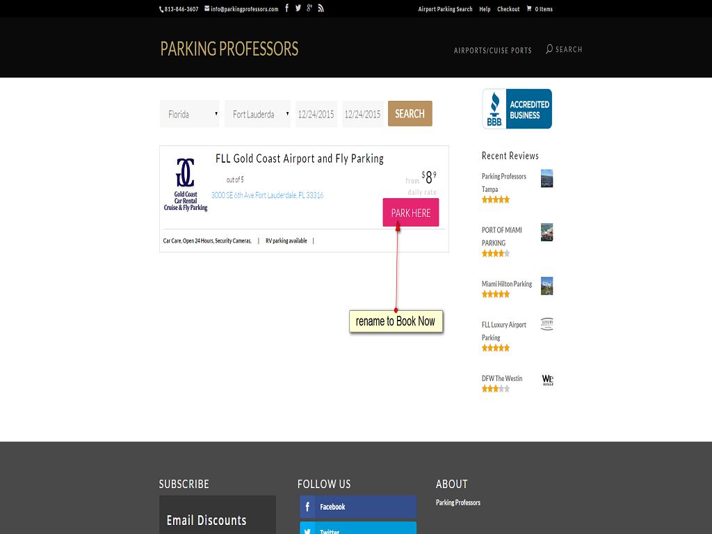Open the Google Plus icon in top bar
The width and height of the screenshot is (712, 534).
coord(309,8)
